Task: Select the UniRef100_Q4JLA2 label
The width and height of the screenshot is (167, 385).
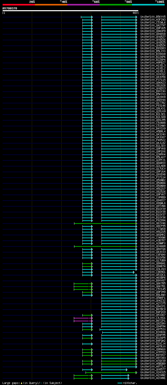Action: (x=153, y=143)
